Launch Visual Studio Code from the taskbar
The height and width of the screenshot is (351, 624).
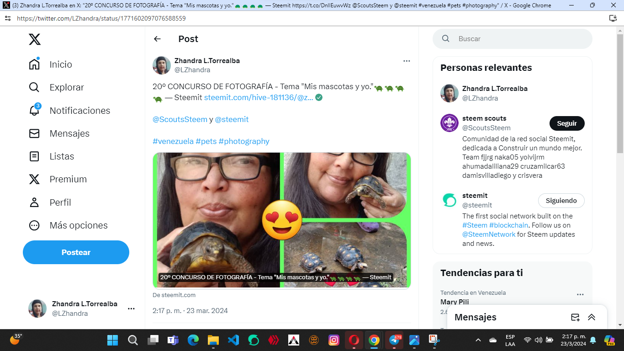(233, 340)
